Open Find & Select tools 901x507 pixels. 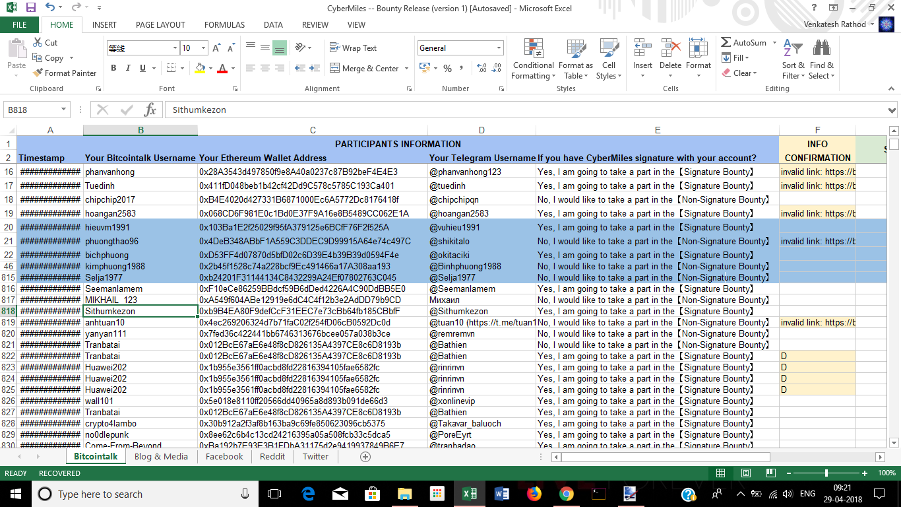coord(821,59)
